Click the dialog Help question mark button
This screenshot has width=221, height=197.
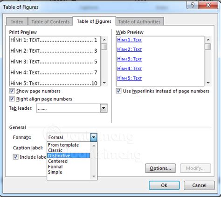click(193, 5)
